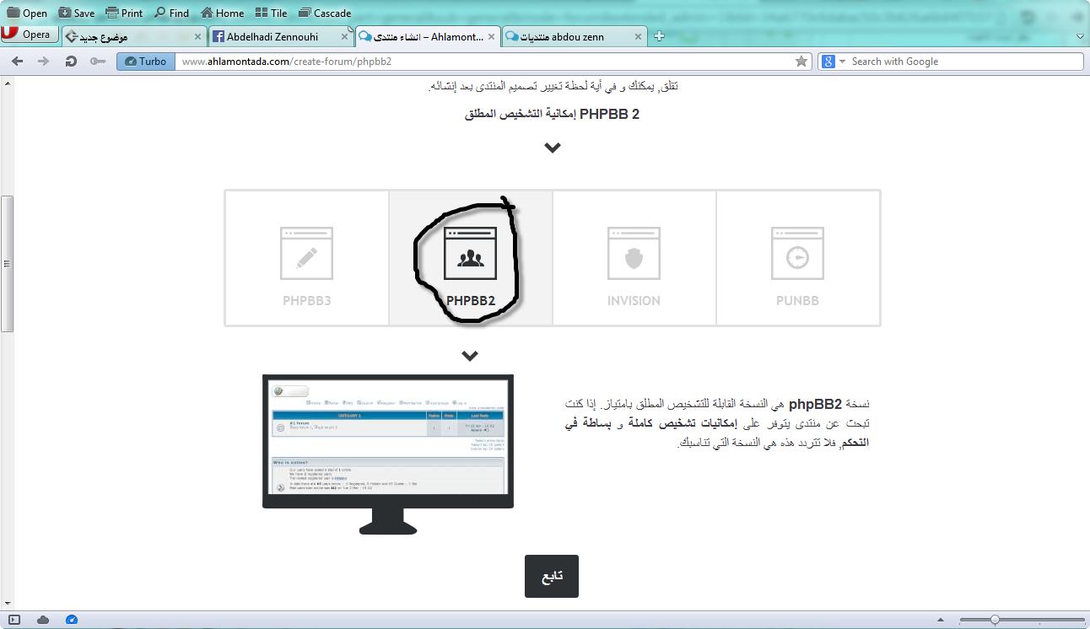Select the INVISION forum version card

(x=634, y=258)
